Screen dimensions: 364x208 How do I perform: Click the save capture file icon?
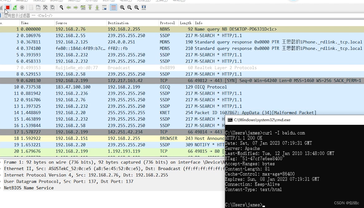point(38,8)
